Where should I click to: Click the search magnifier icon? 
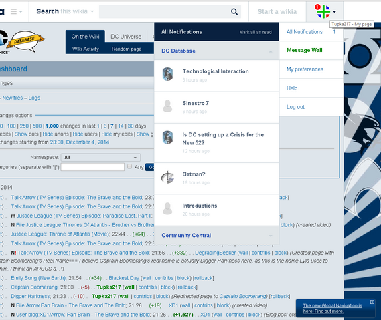tap(234, 11)
